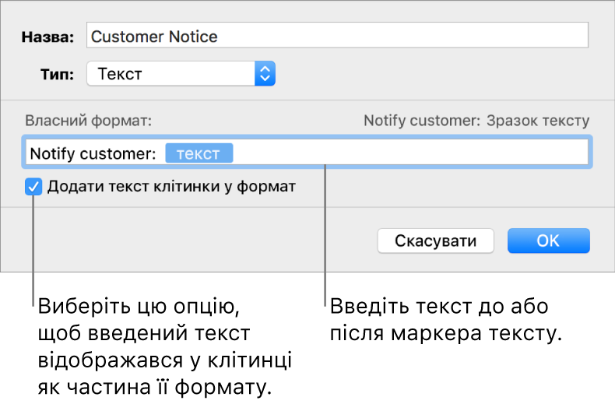
Task: Click the Власний формат: label
Action: [x=87, y=121]
